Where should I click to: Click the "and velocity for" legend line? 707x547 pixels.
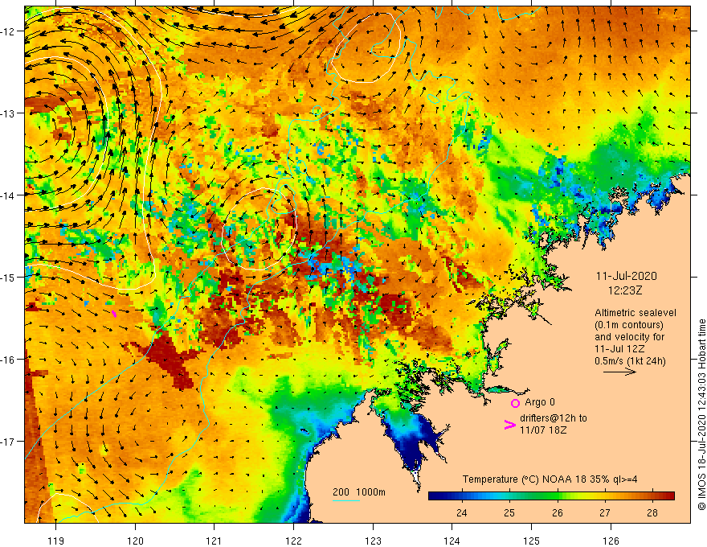(x=629, y=337)
